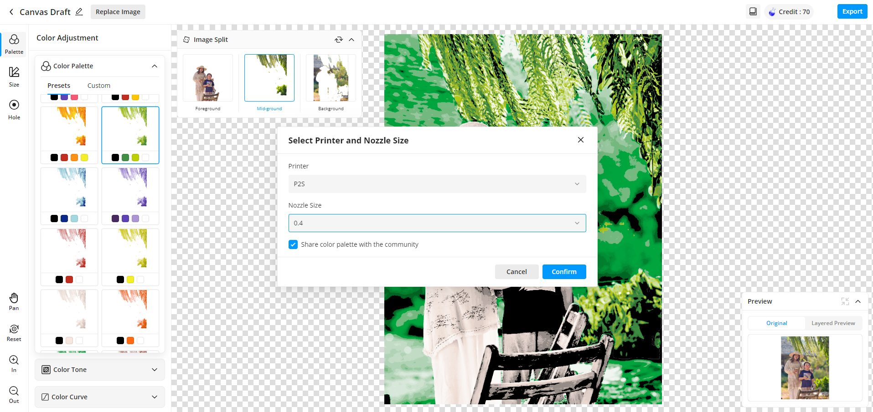Viewport: 873px width, 412px height.
Task: Zoom in on the canvas
Action: (14, 363)
